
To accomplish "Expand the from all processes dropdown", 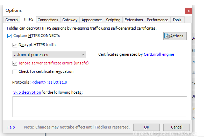I will coord(49,55).
